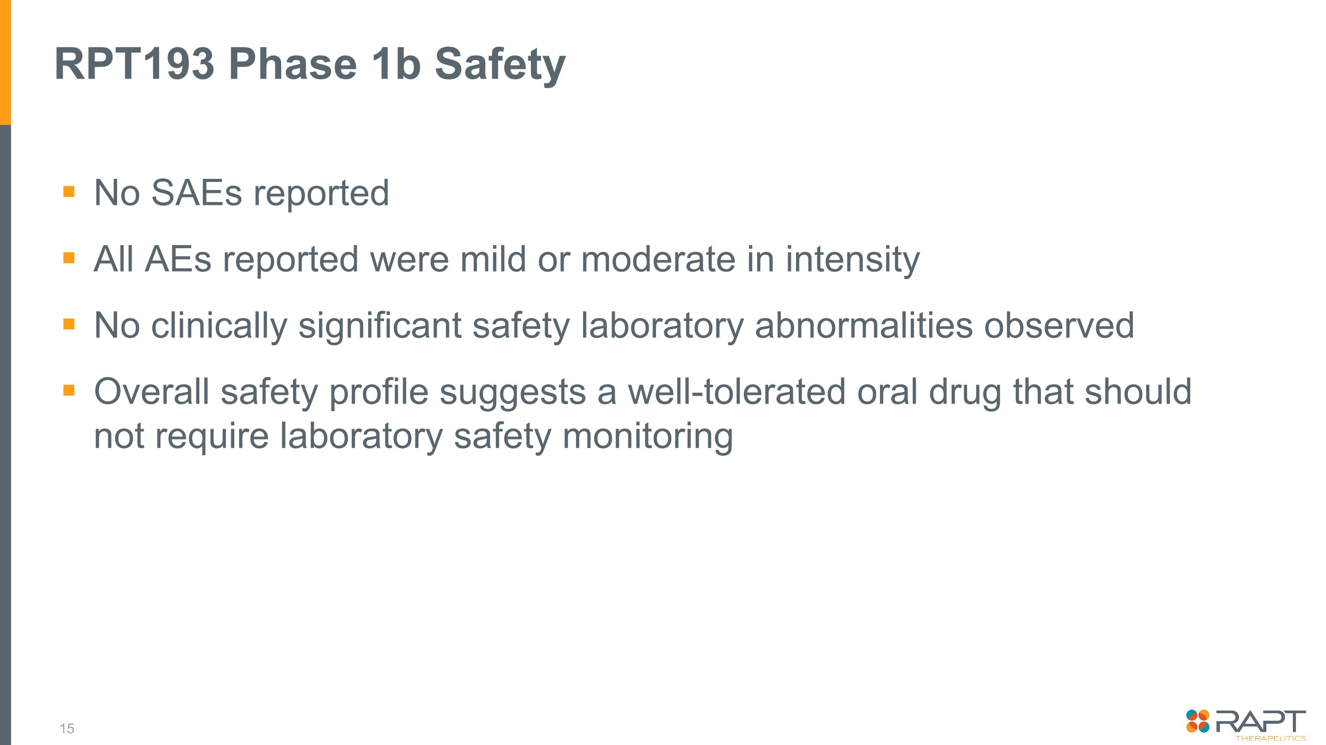Click the word "Safety" in the title

point(500,64)
